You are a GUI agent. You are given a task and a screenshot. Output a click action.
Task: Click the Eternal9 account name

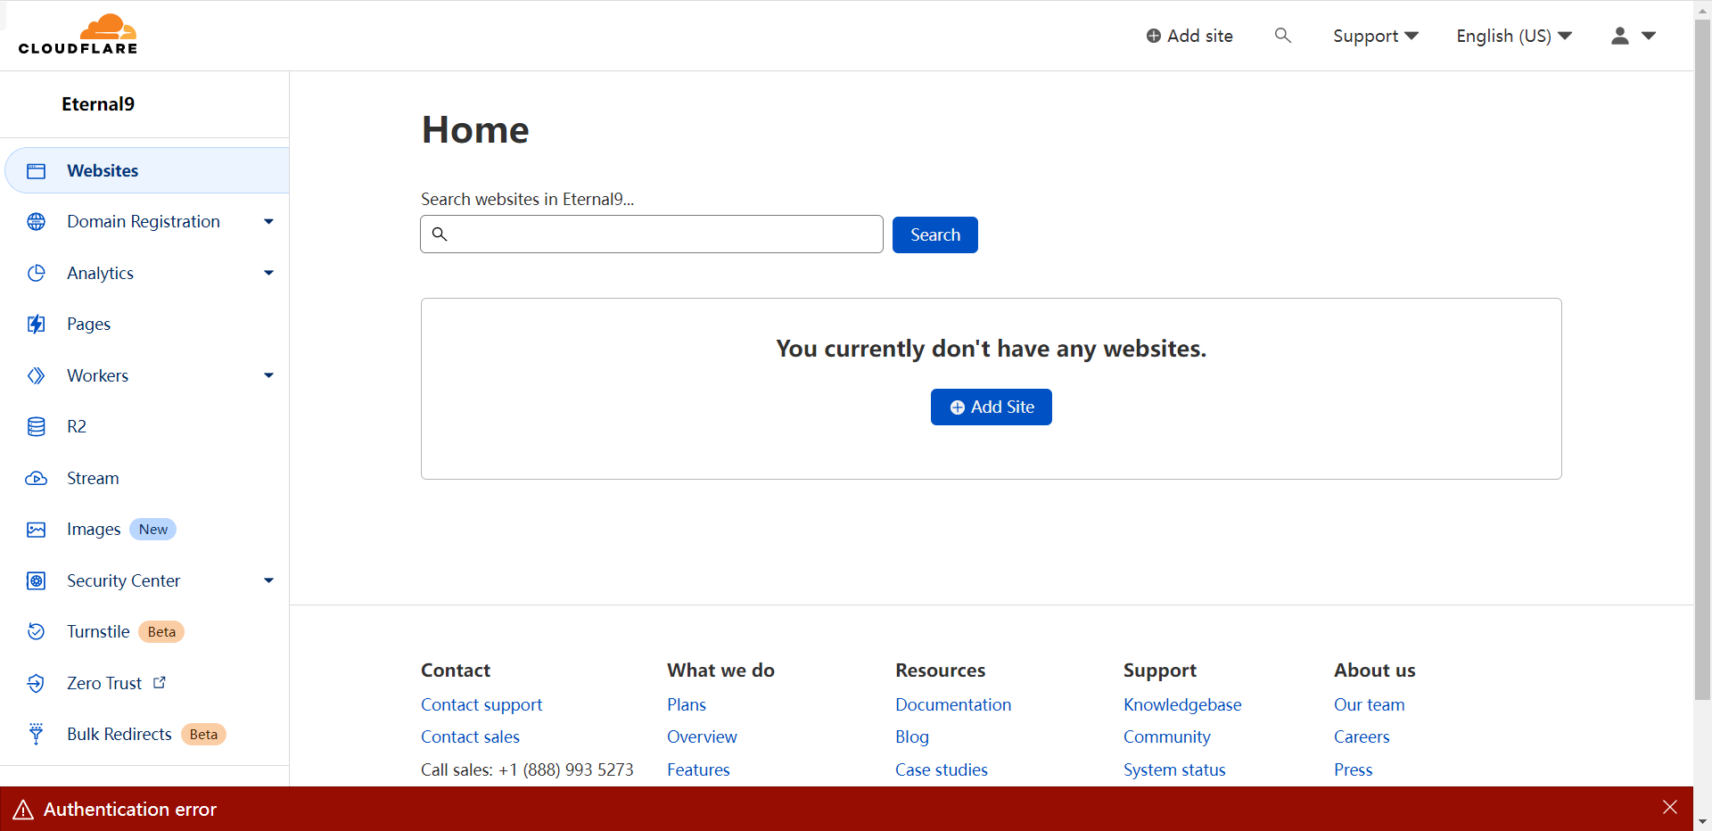click(98, 104)
